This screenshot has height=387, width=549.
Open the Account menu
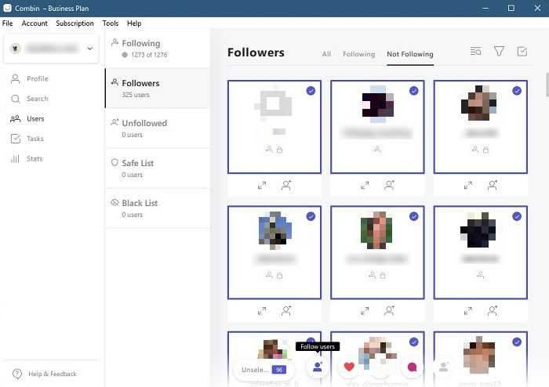pyautogui.click(x=35, y=23)
